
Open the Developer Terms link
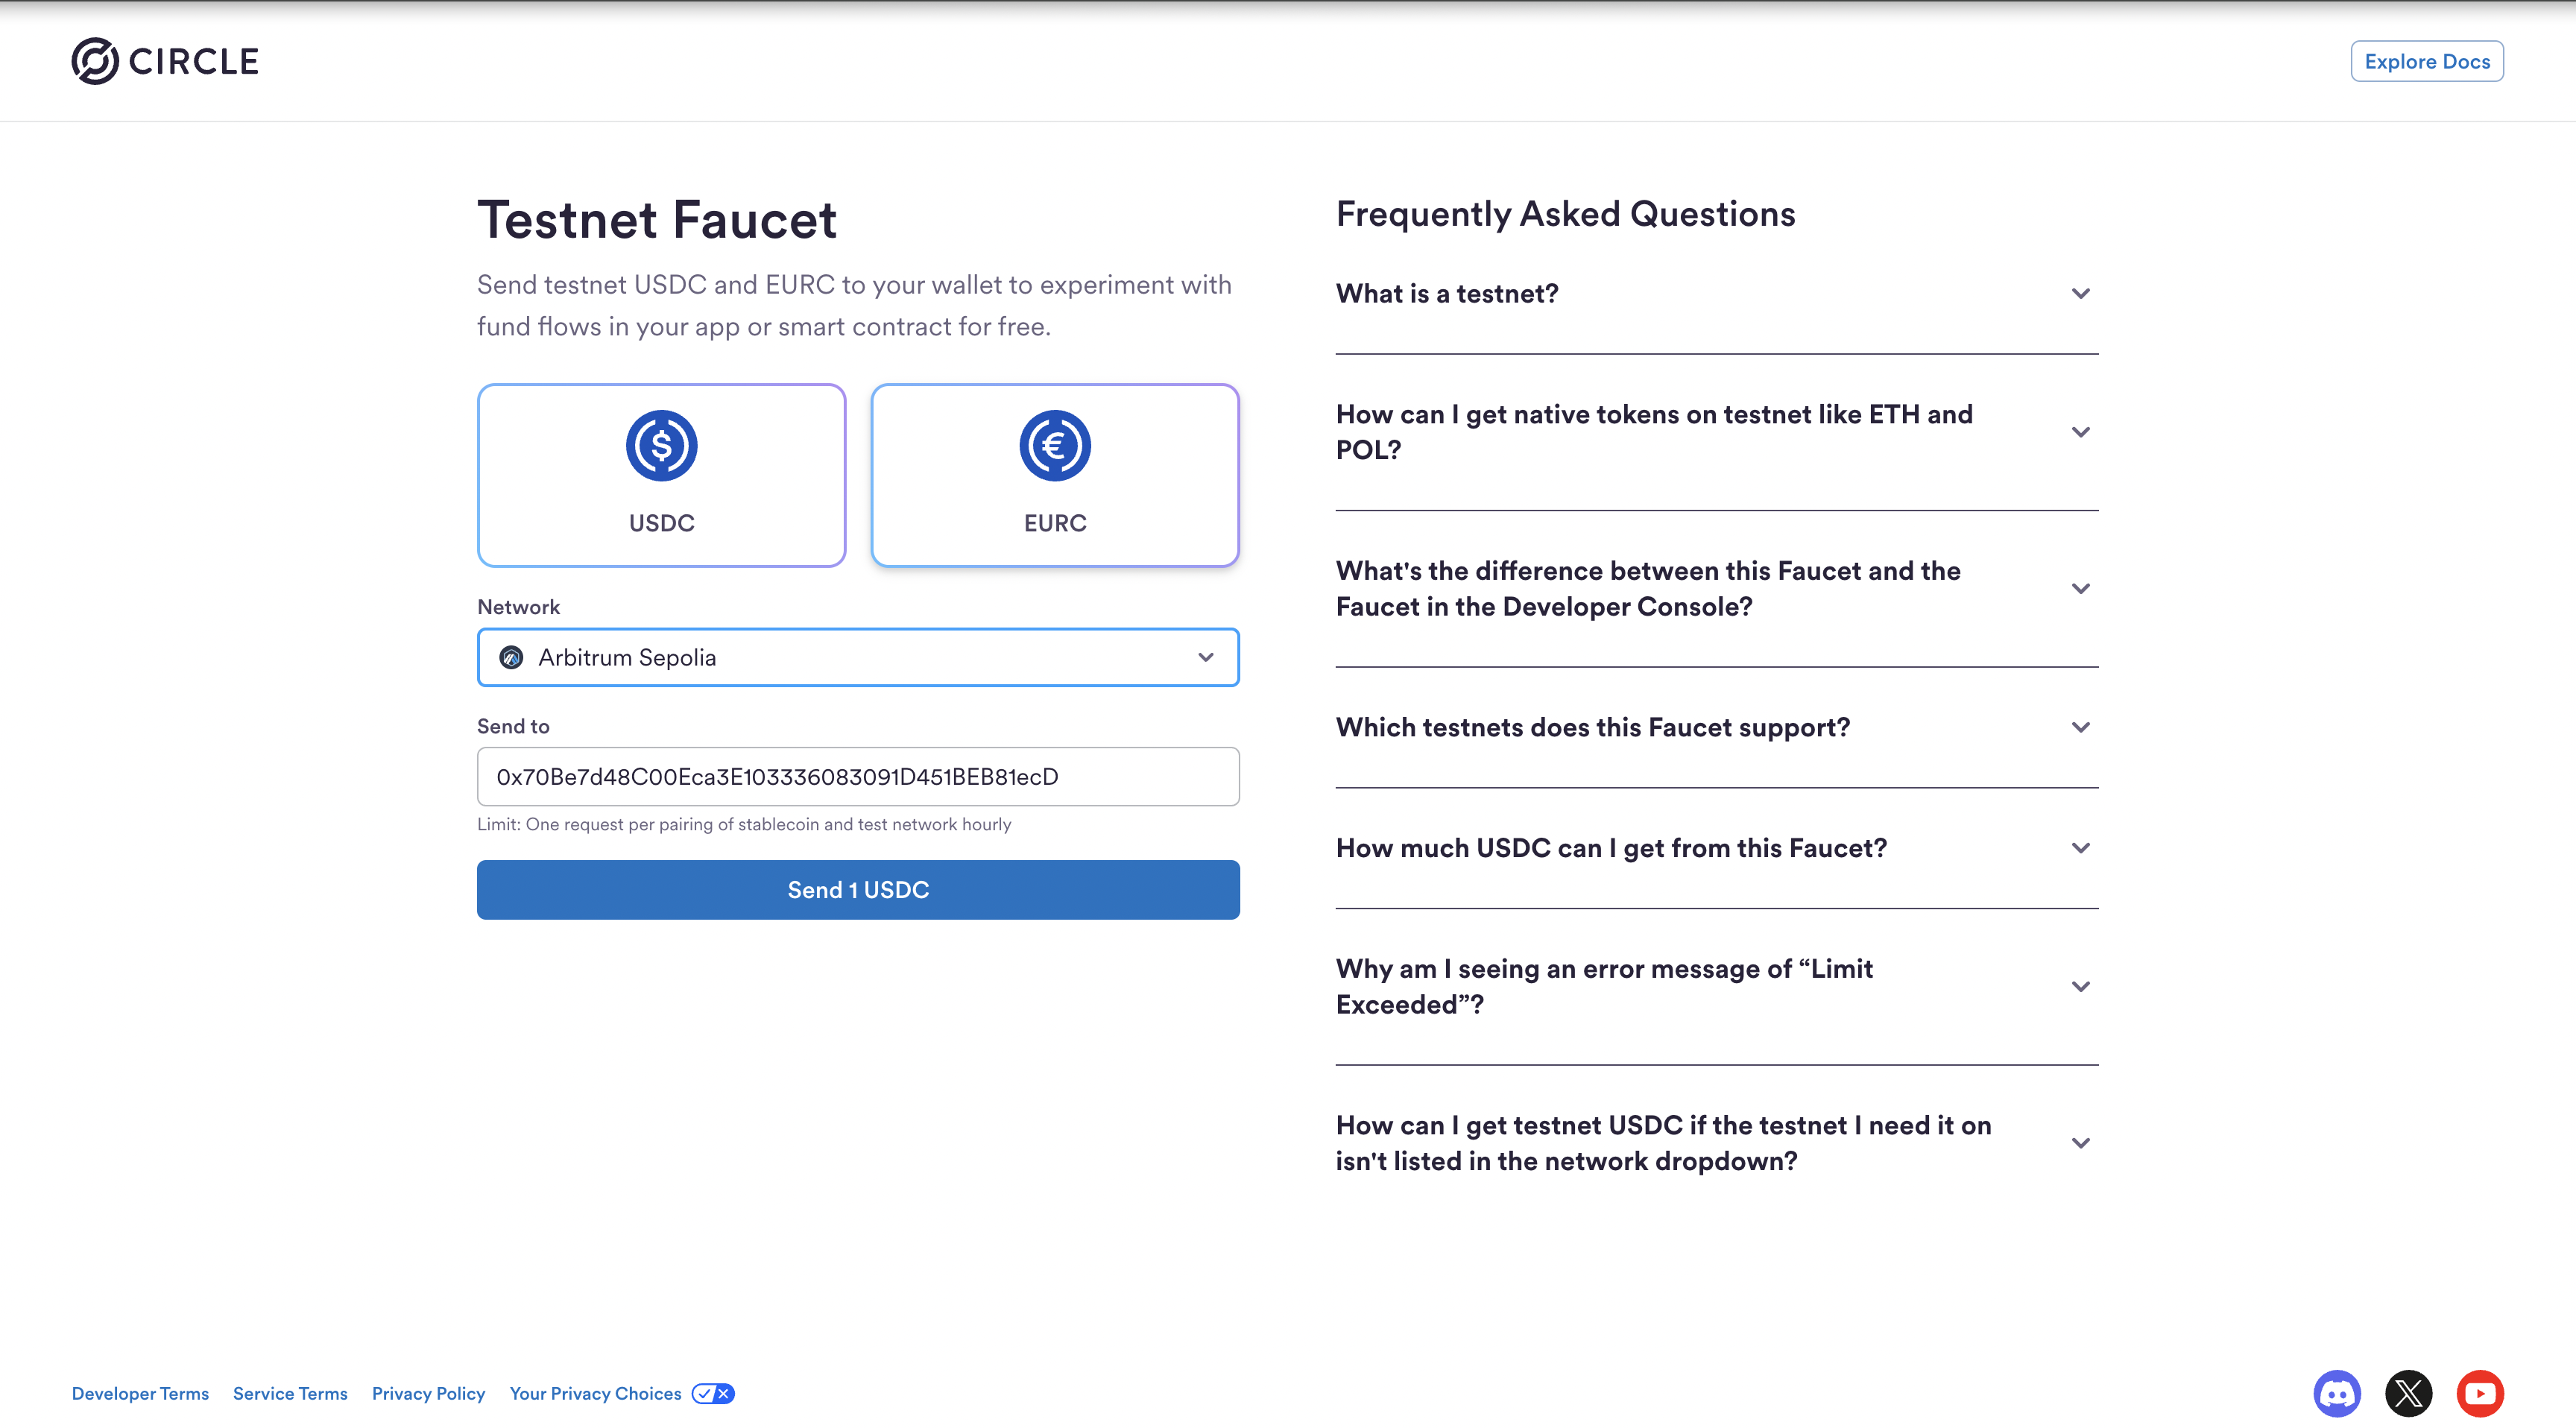[x=140, y=1393]
